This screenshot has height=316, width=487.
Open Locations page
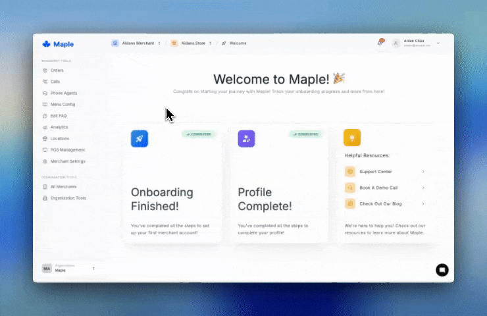(x=60, y=139)
